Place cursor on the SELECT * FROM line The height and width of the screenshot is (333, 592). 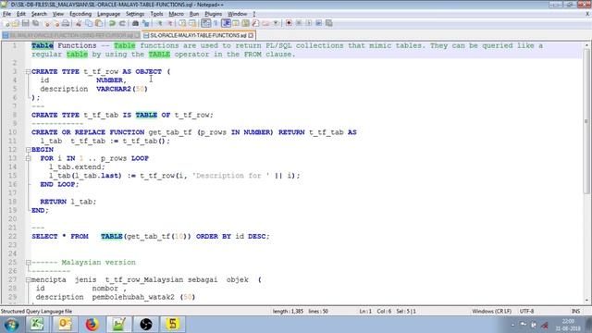(151, 237)
